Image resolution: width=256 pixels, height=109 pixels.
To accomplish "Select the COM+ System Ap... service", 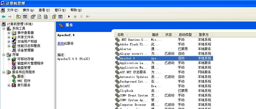I will 164,100.
